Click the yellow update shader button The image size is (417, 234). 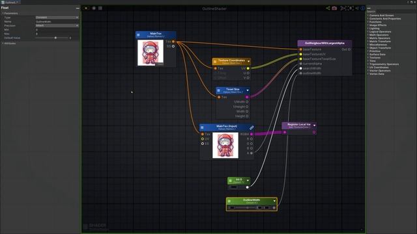tap(86, 8)
